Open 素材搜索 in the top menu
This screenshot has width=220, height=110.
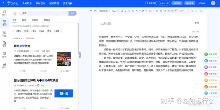tap(41, 3)
